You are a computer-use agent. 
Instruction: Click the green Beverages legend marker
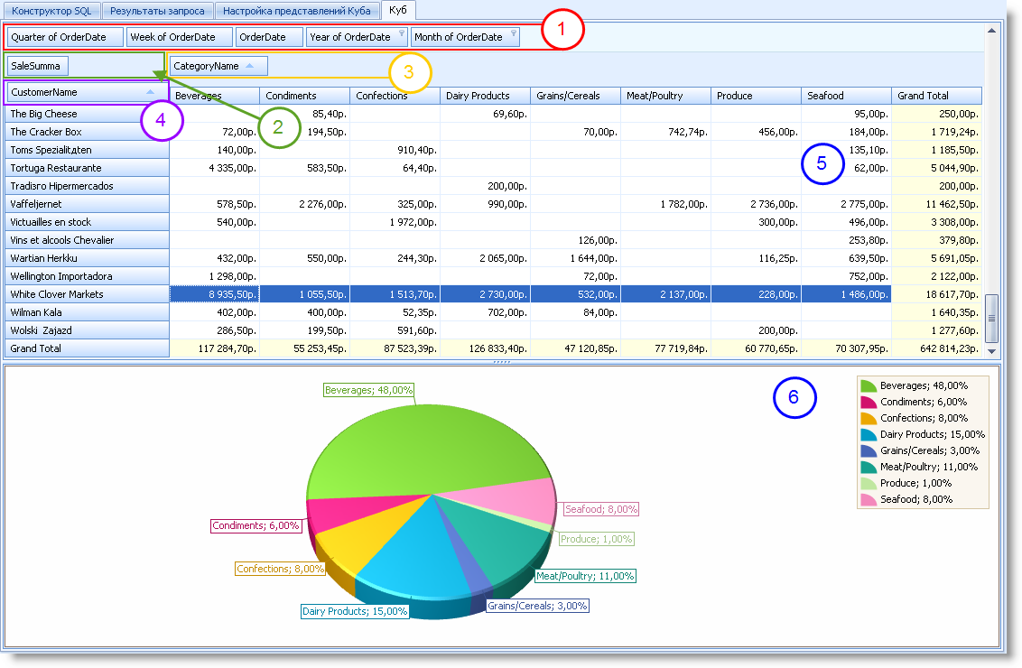tap(869, 385)
